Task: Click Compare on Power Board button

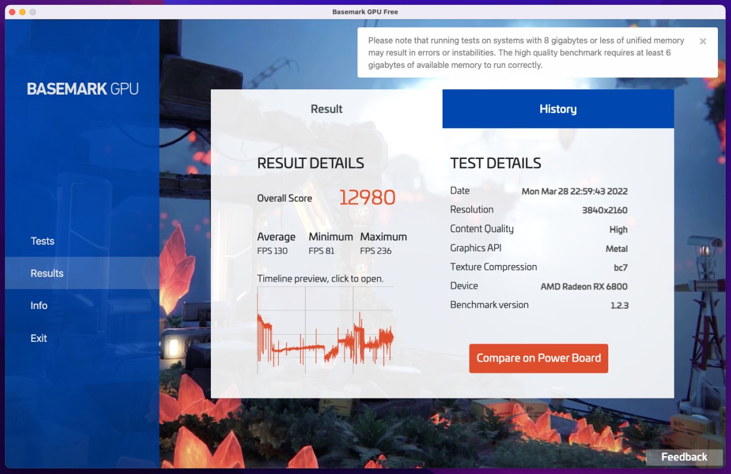Action: (x=539, y=358)
